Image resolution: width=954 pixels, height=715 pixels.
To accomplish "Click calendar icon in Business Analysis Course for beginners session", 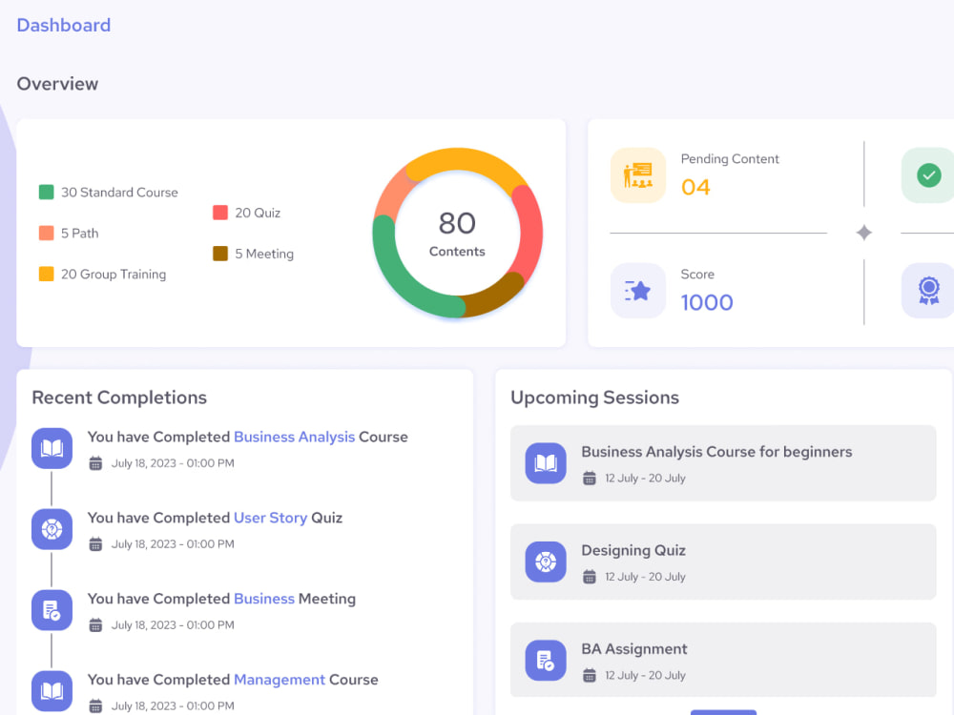I will click(x=590, y=478).
